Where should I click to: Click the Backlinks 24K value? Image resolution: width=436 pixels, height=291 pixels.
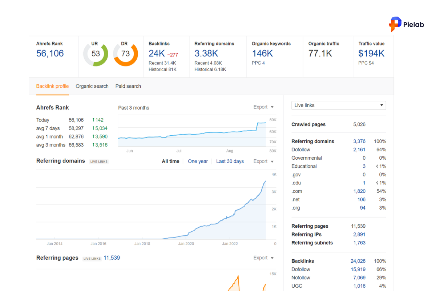(157, 53)
